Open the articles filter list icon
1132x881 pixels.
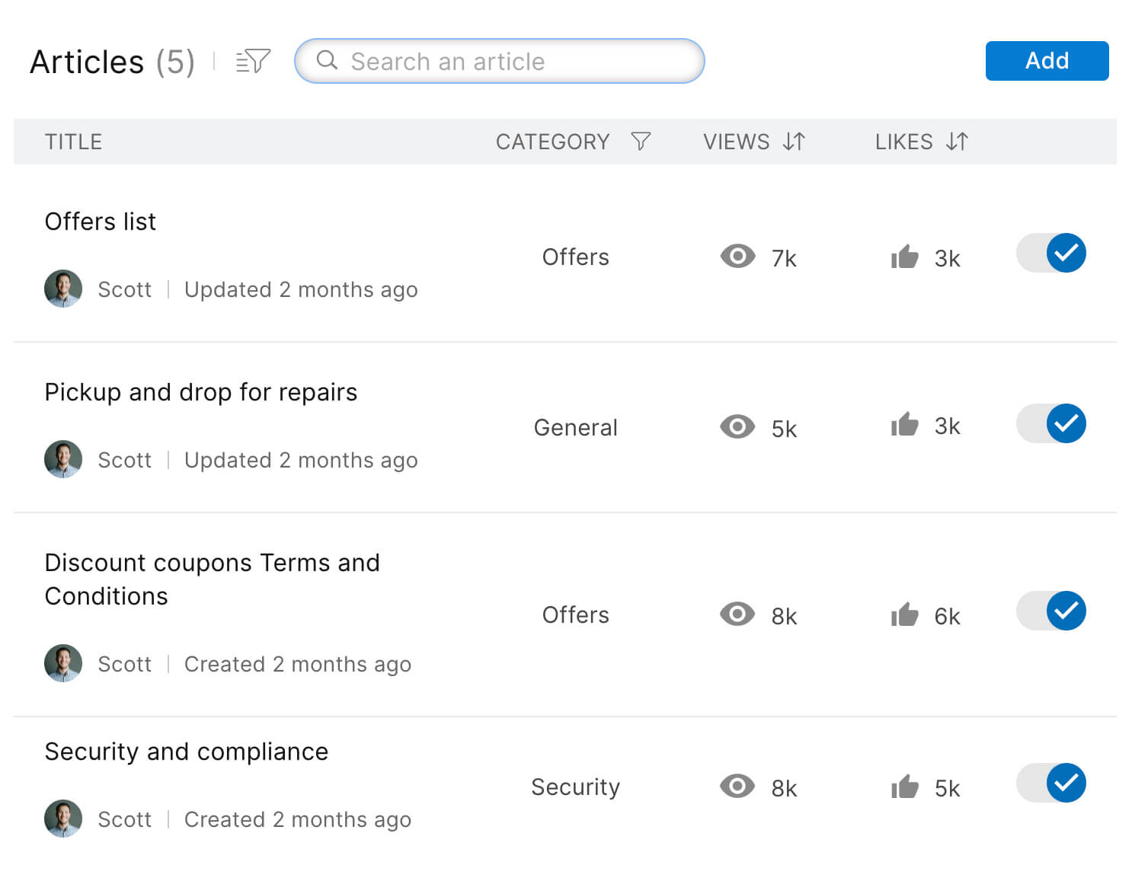click(253, 61)
